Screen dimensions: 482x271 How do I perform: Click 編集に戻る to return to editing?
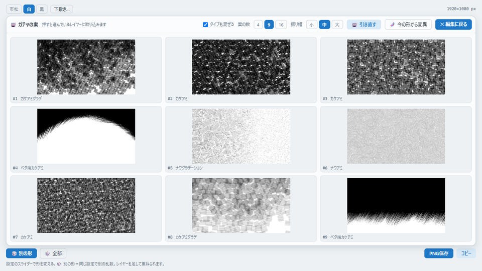pos(453,24)
